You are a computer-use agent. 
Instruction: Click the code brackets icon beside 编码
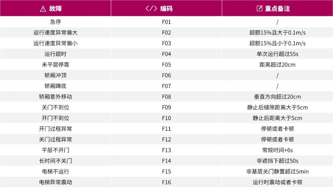pyautogui.click(x=151, y=9)
